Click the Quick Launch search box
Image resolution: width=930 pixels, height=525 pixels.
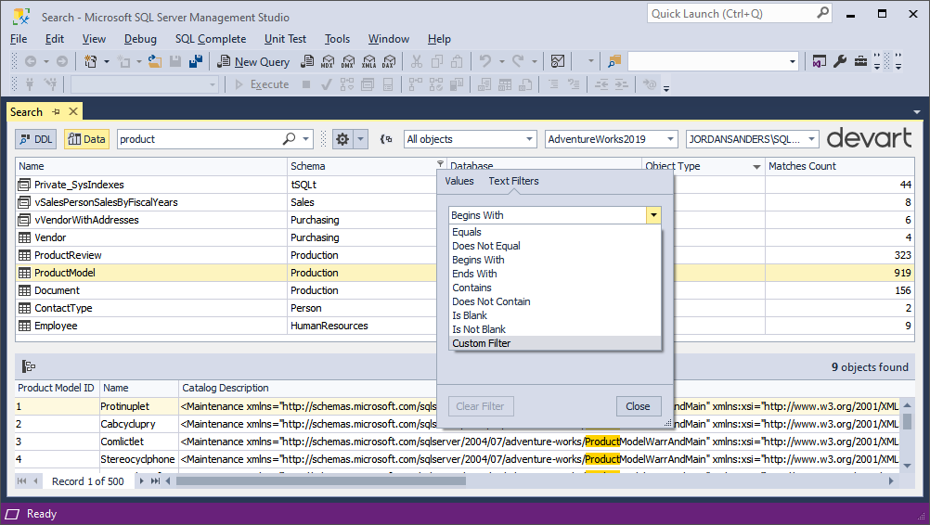[x=740, y=14]
